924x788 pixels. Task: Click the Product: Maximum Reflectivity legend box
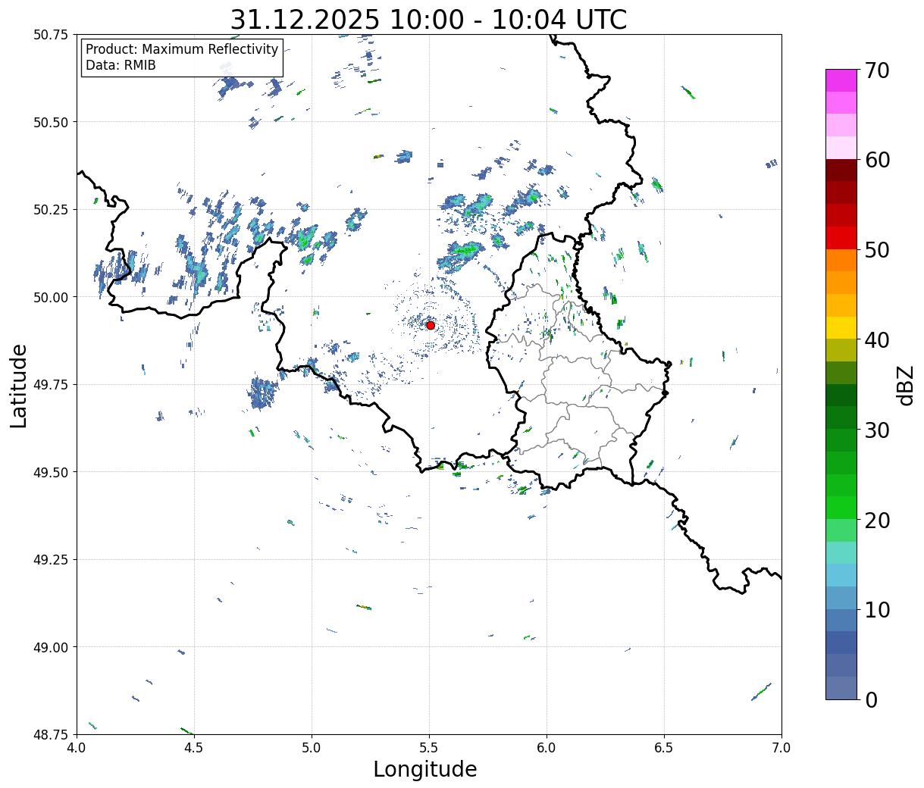tap(182, 58)
